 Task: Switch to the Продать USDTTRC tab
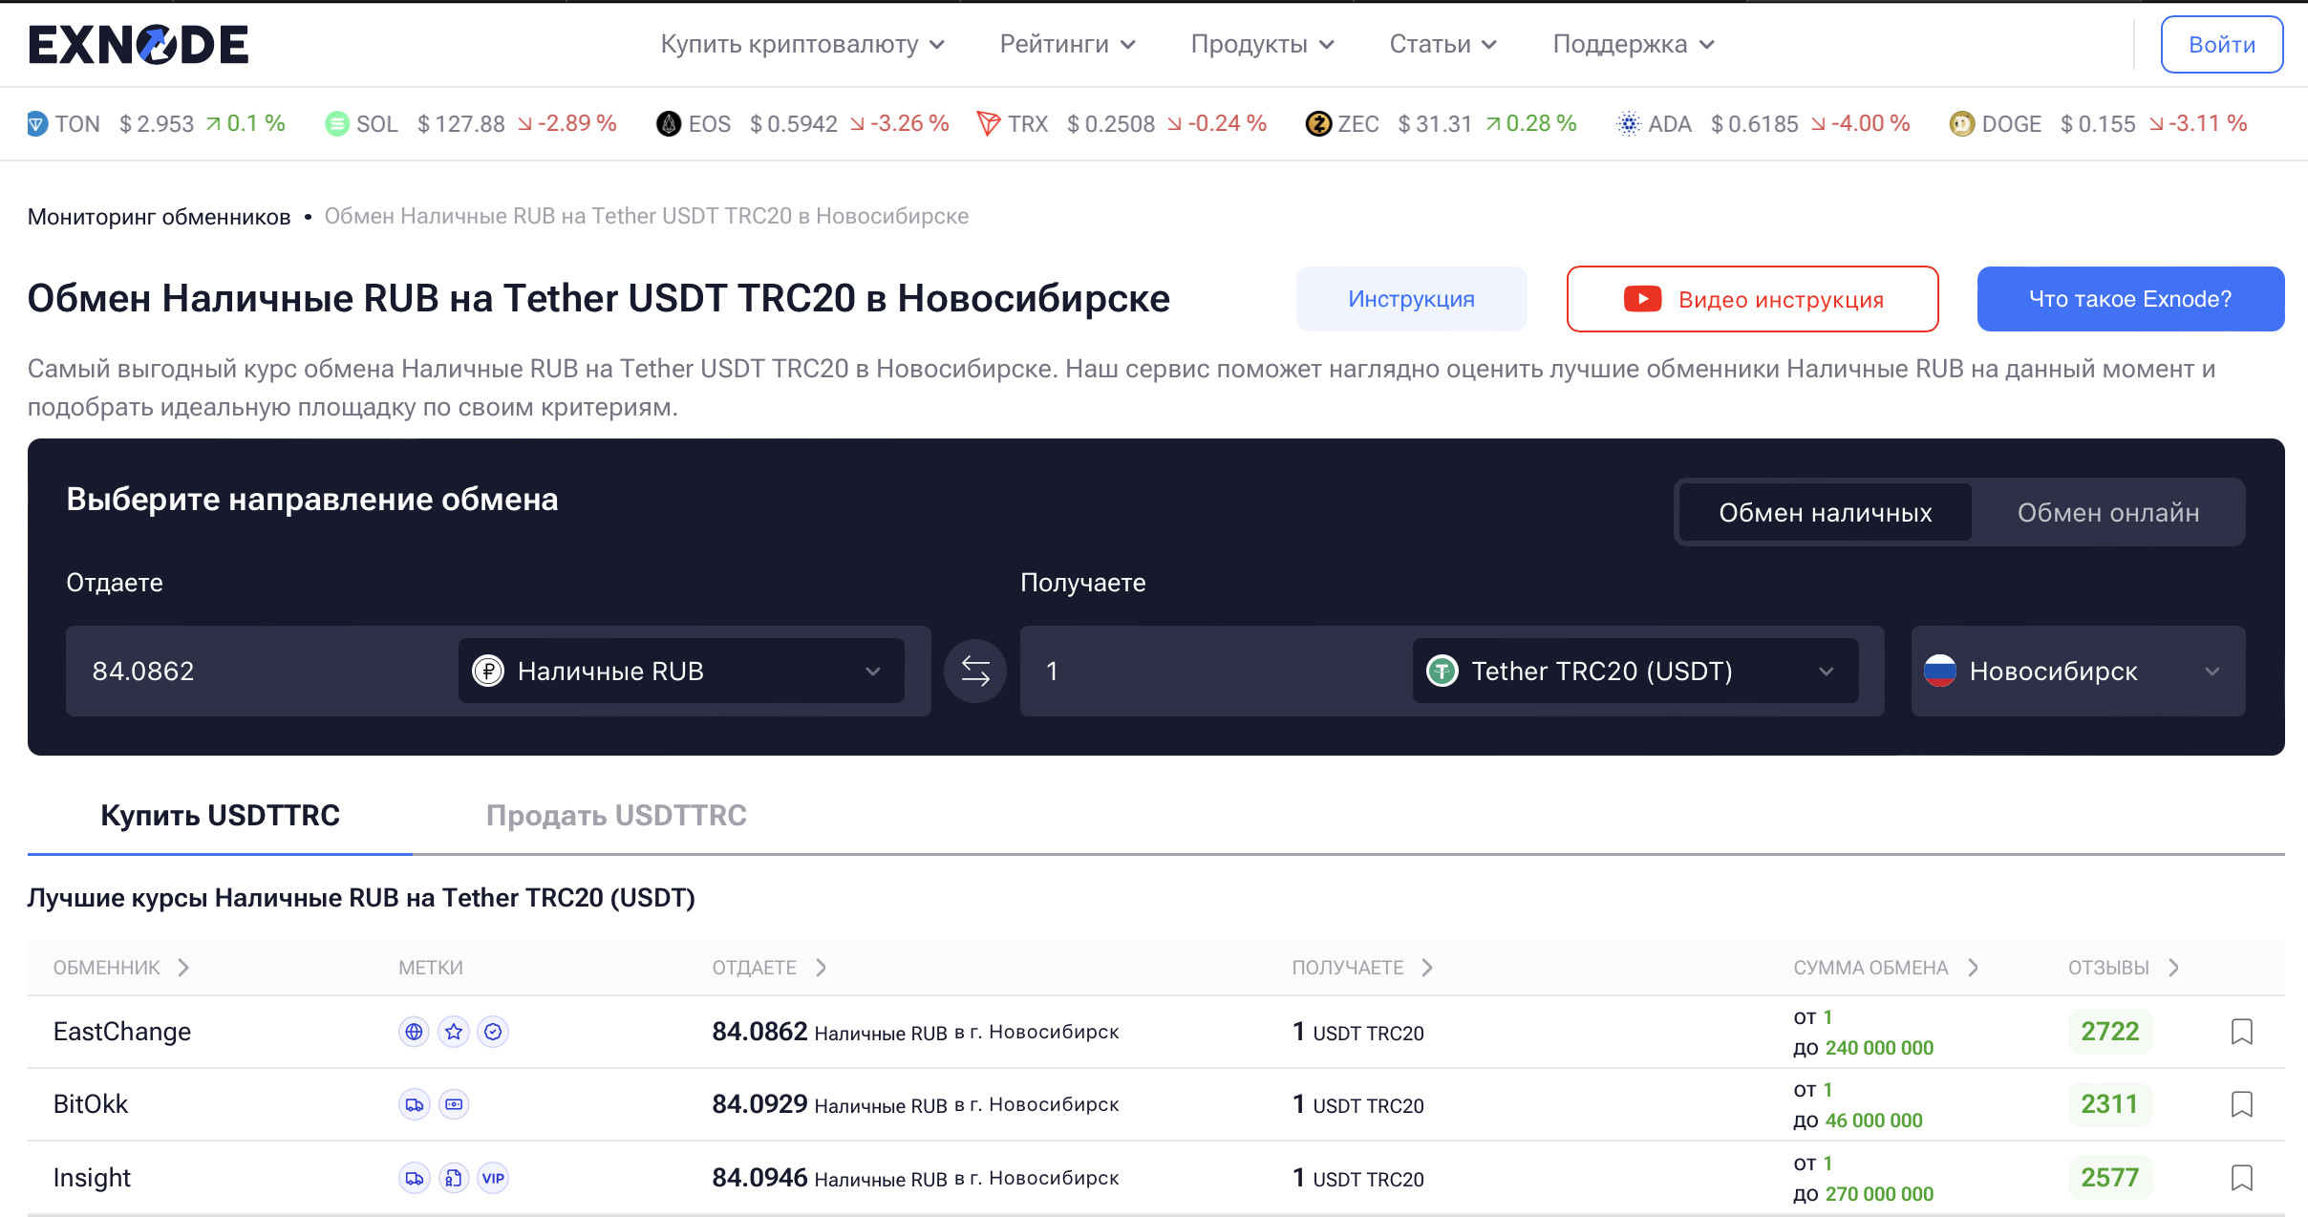point(616,815)
